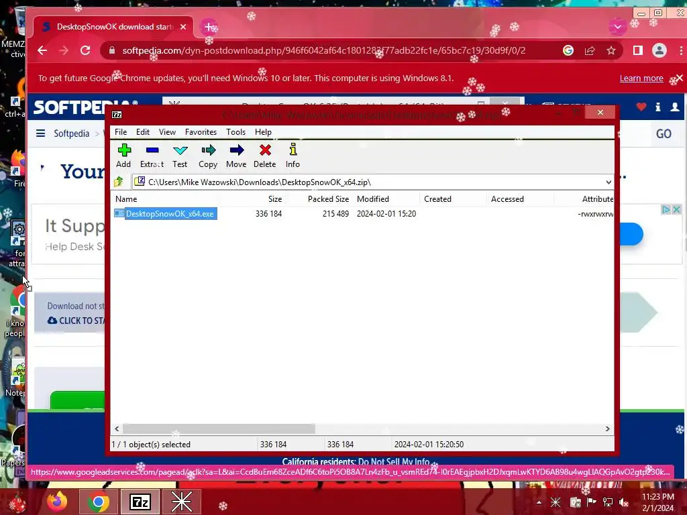Image resolution: width=687 pixels, height=515 pixels.
Task: Click Softpedia heart favorites icon
Action: tap(641, 107)
